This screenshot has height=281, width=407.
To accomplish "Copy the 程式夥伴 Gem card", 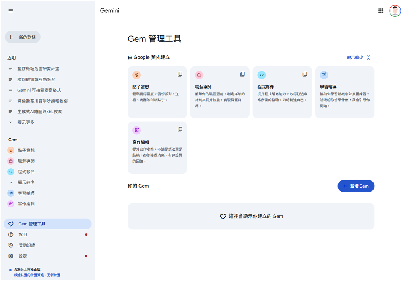I will tap(305, 74).
